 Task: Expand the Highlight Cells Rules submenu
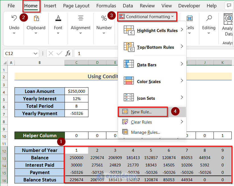[157, 30]
